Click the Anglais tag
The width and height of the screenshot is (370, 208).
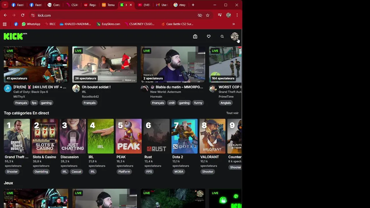coord(226,103)
